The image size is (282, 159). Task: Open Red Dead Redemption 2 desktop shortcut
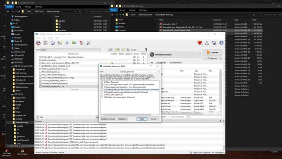click(7, 152)
